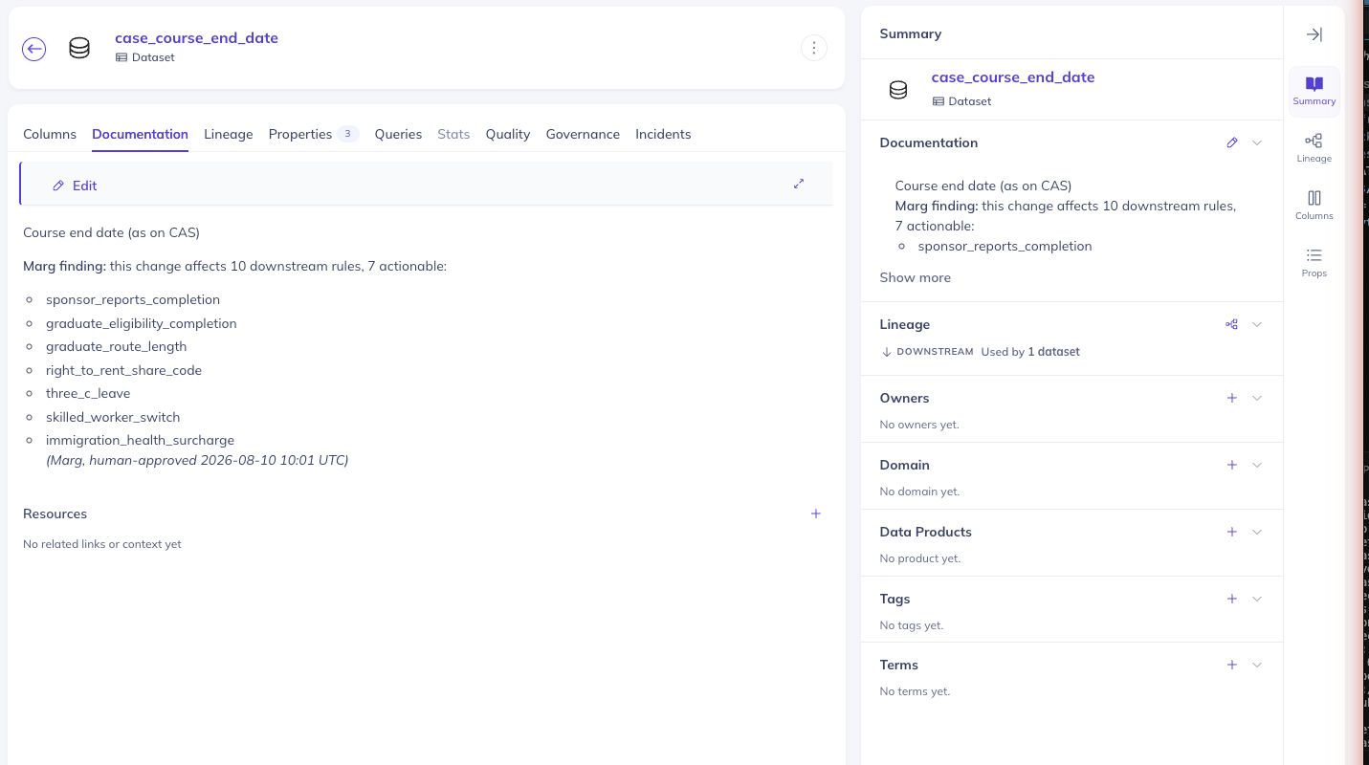Click the sponsor_reports_completion list item

pos(133,299)
